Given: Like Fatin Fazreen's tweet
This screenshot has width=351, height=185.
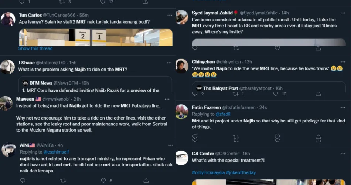Looking at the screenshot, I should tap(276, 138).
